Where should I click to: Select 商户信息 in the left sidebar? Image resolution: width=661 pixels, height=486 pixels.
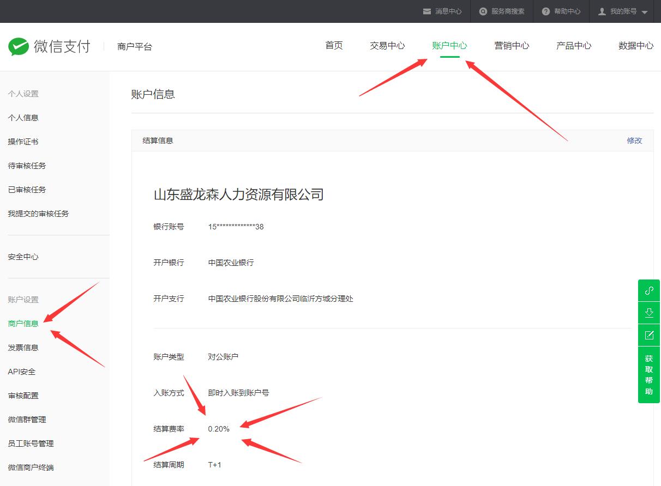[x=22, y=323]
